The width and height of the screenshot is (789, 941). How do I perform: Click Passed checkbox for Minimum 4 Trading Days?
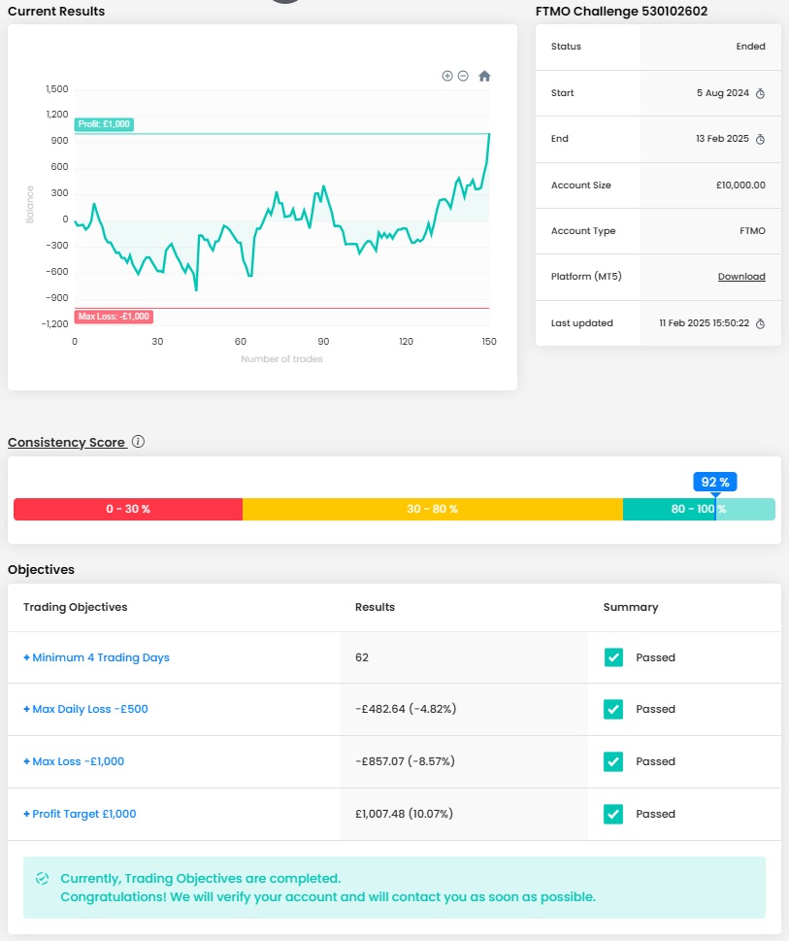(613, 657)
